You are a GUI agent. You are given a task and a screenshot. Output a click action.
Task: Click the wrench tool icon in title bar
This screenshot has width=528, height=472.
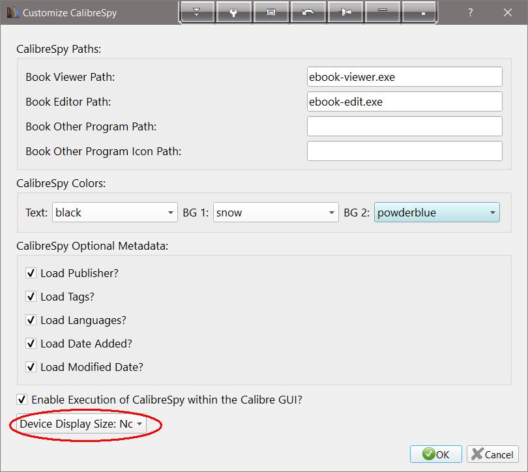tap(233, 12)
